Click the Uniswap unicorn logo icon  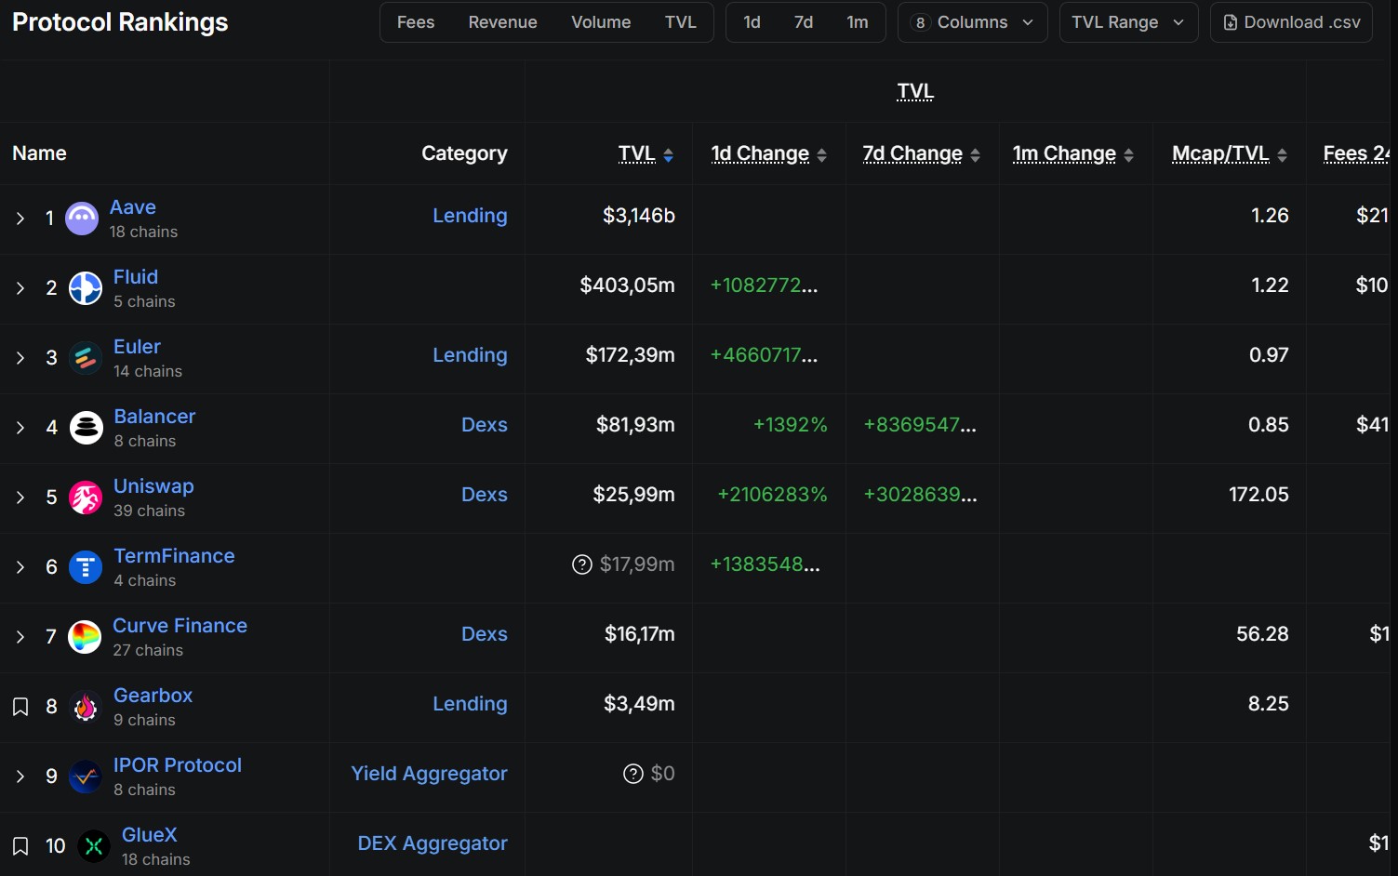pyautogui.click(x=85, y=498)
